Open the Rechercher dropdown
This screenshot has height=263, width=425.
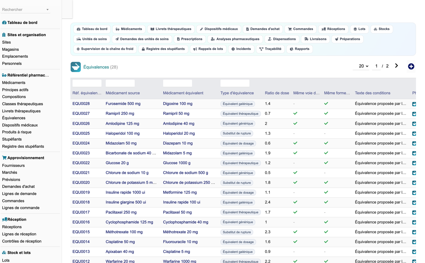pyautogui.click(x=26, y=9)
